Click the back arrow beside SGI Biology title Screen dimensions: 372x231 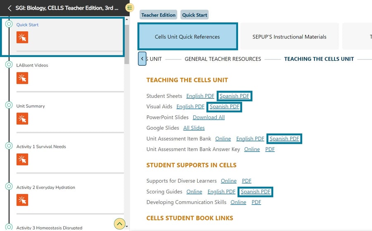pos(9,8)
